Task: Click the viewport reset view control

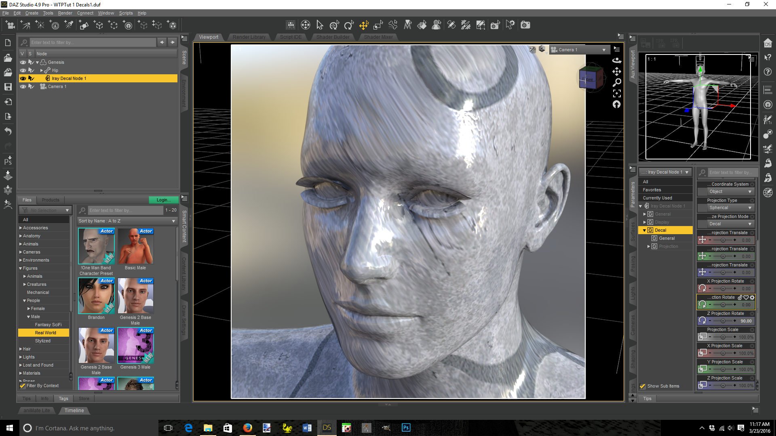Action: coord(617,105)
